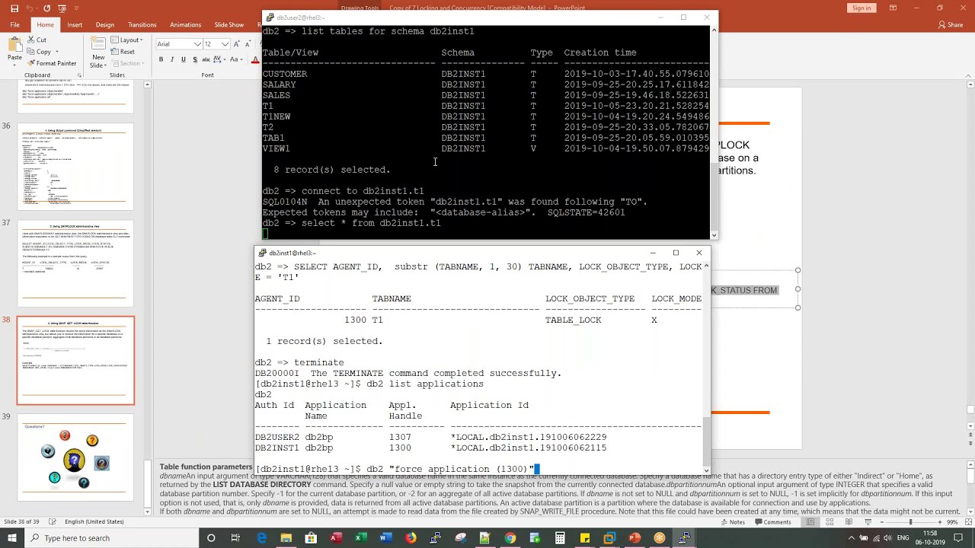
Task: Click the Share button in PowerPoint
Action: (x=950, y=24)
